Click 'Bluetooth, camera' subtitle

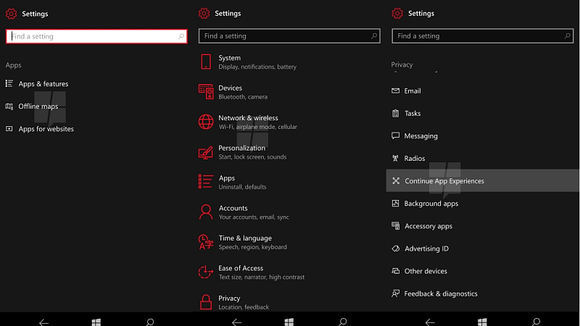(243, 97)
